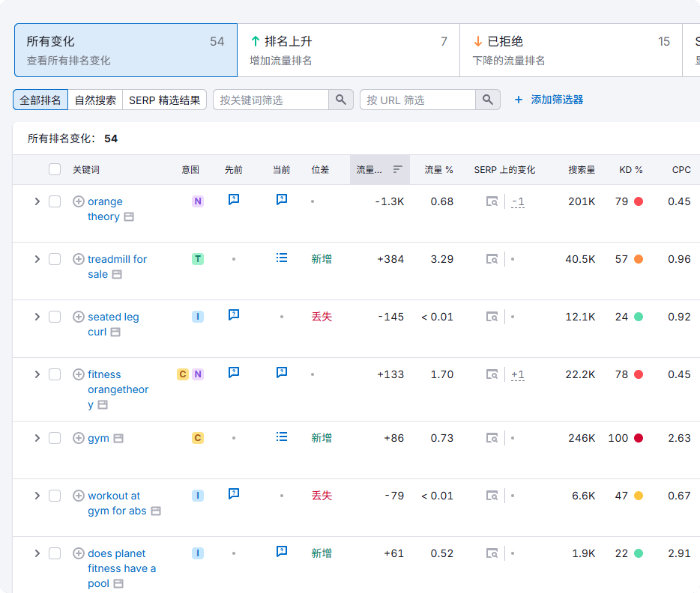Select the checkbox for the "gym" row
The image size is (700, 593).
55,437
